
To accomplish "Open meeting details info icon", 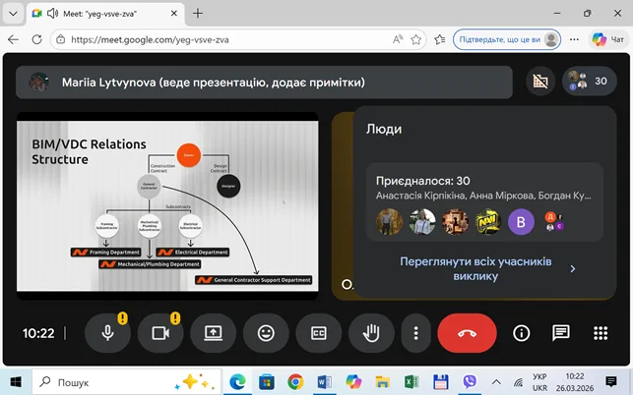I will [522, 333].
